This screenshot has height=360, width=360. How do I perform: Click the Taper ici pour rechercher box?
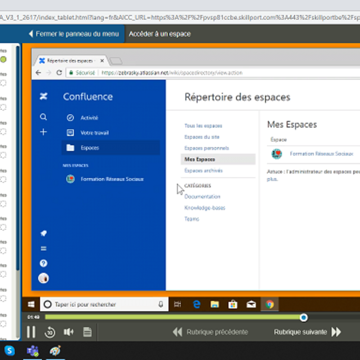coord(104,305)
